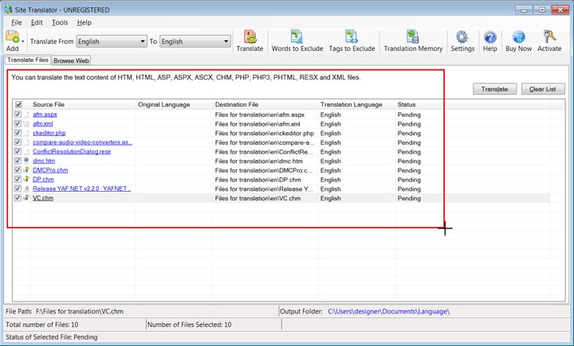Open the Add button dropdown arrow

tap(24, 41)
